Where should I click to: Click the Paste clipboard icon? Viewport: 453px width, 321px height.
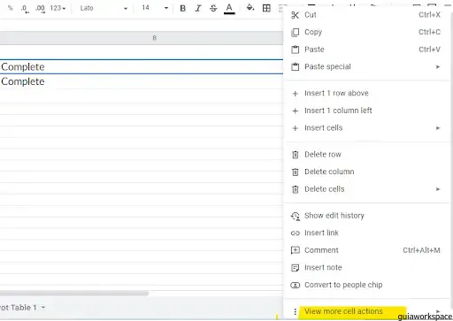click(296, 50)
